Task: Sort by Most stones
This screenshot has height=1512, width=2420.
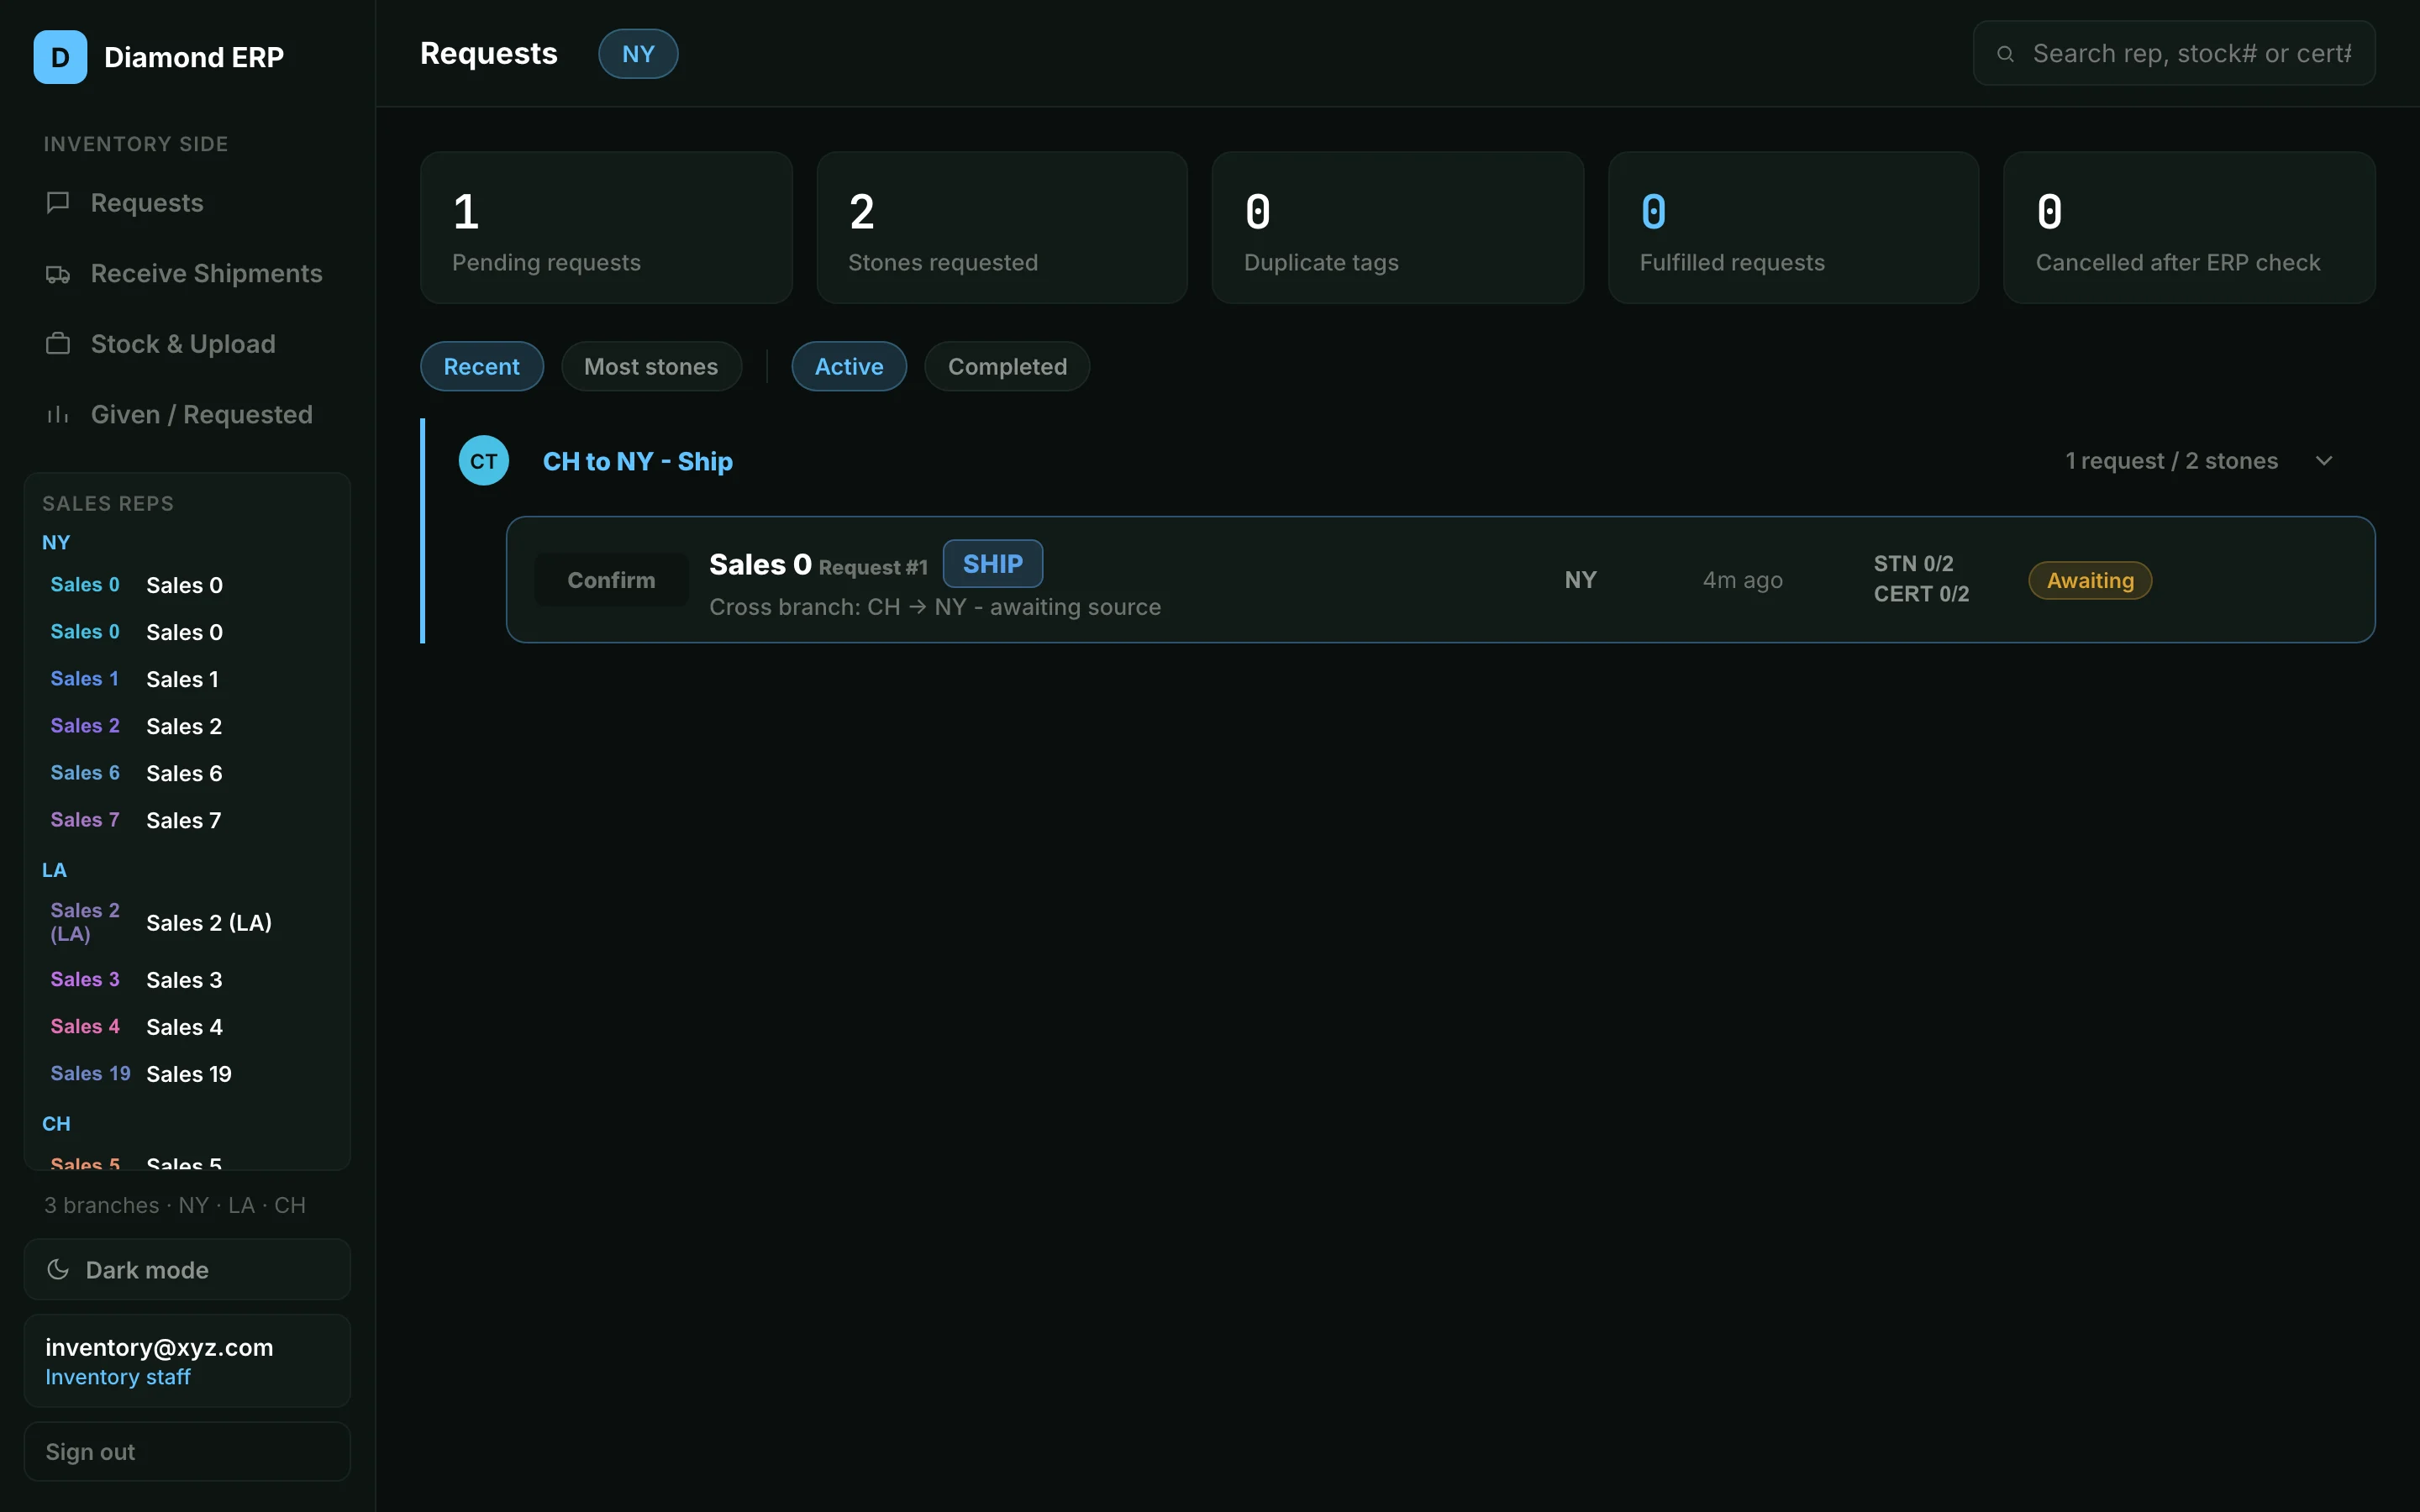Action: coord(651,367)
